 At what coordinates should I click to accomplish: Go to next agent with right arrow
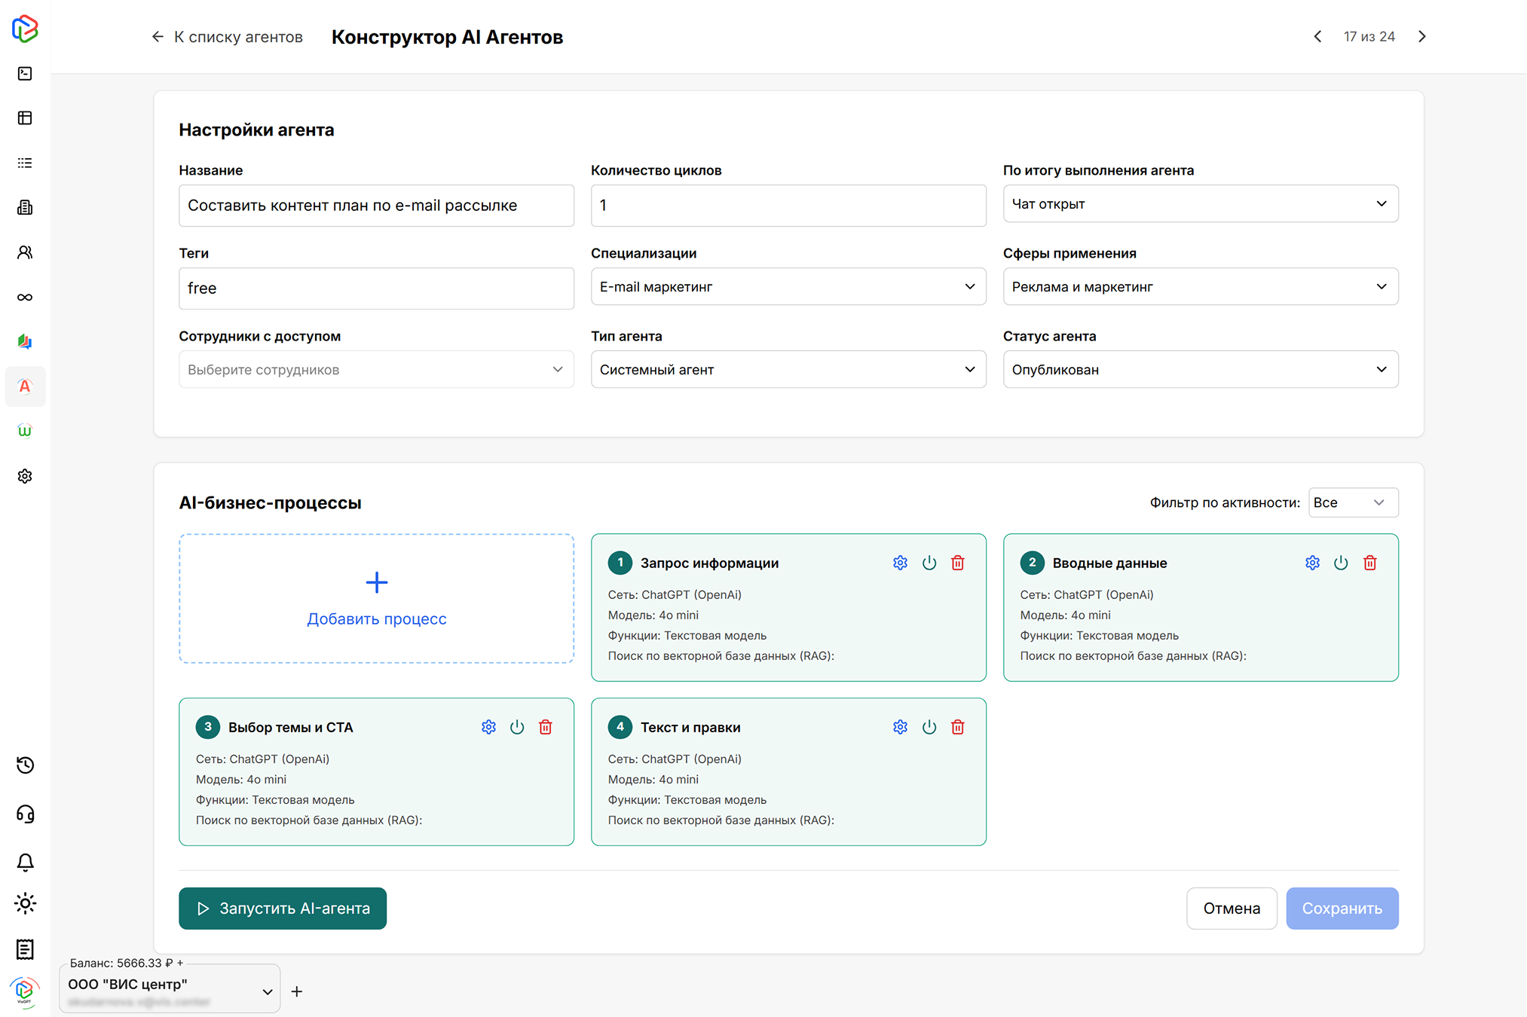click(x=1422, y=36)
